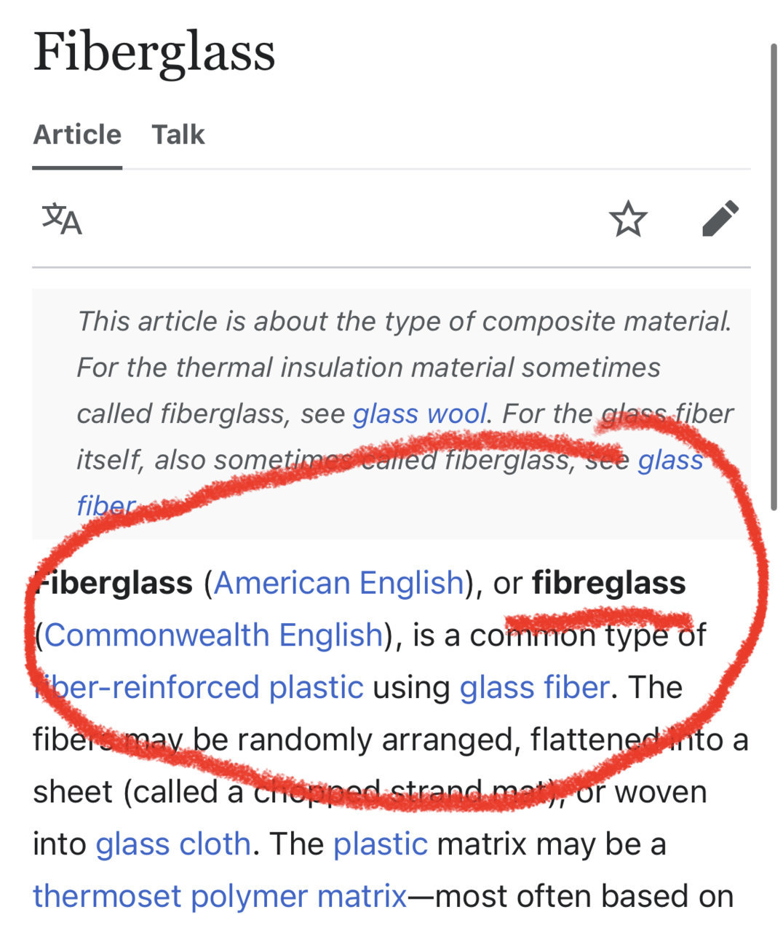The height and width of the screenshot is (931, 783).
Task: Tap the star watchlist icon
Action: pyautogui.click(x=628, y=219)
